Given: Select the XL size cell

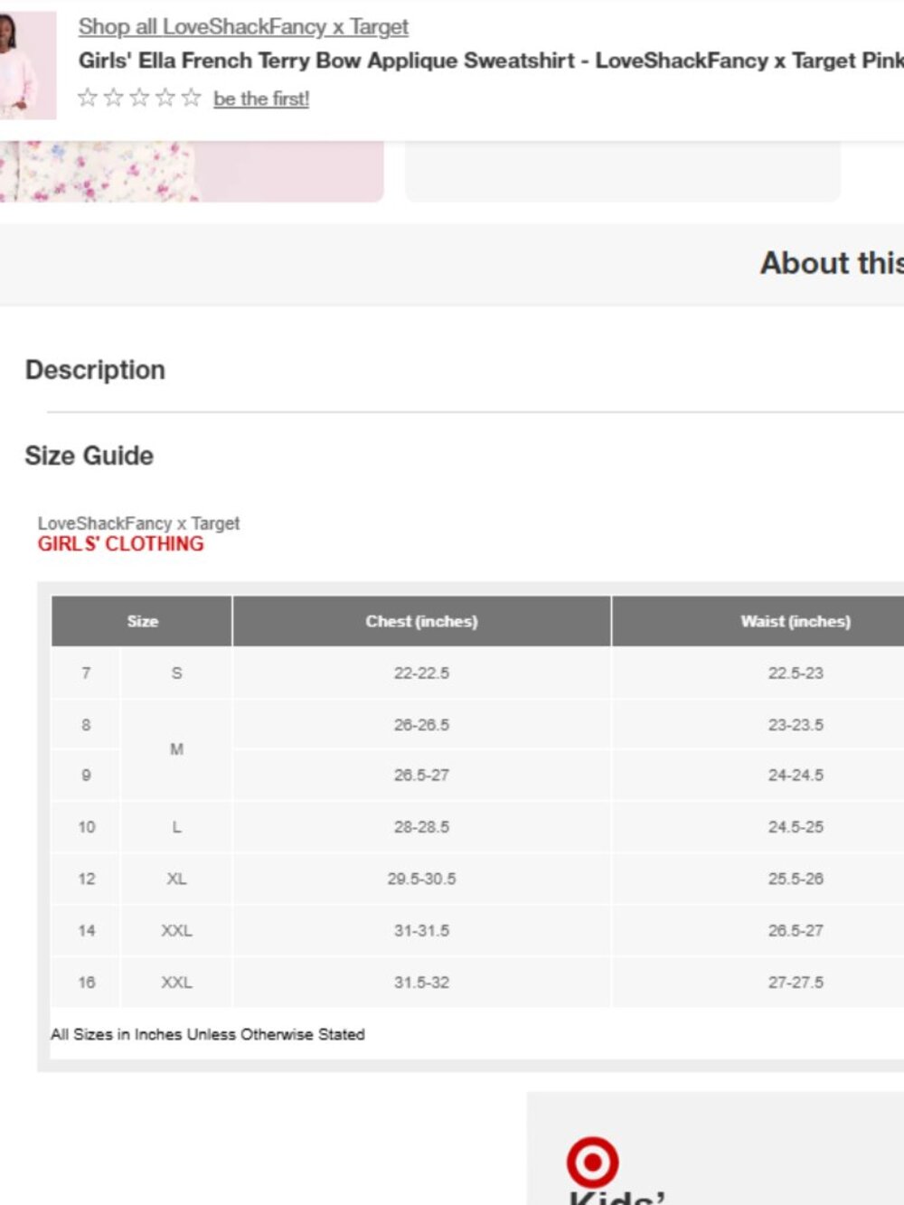Looking at the screenshot, I should click(x=176, y=879).
